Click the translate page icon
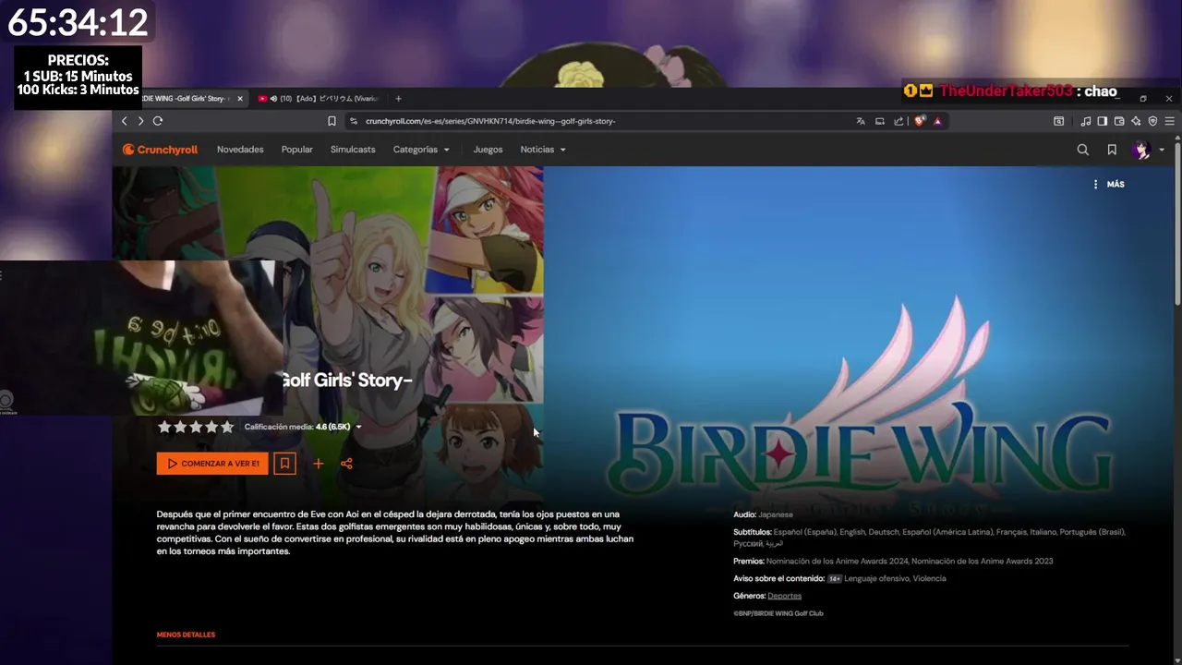 point(861,121)
